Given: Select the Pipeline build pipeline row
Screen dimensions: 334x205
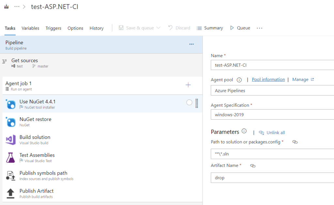Looking at the screenshot, I should [101, 45].
